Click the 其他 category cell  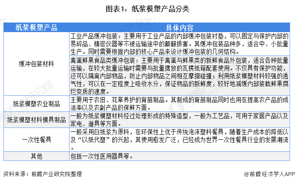[36, 156]
